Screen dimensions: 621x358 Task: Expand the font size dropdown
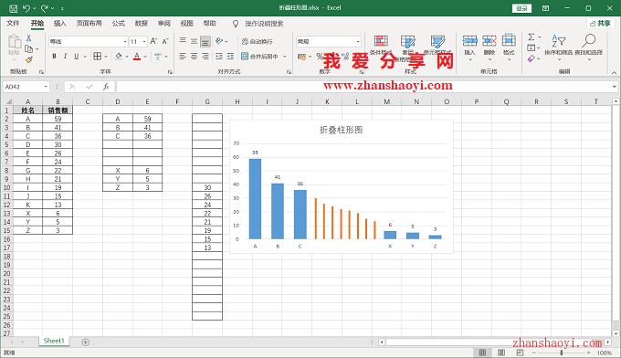coord(144,41)
